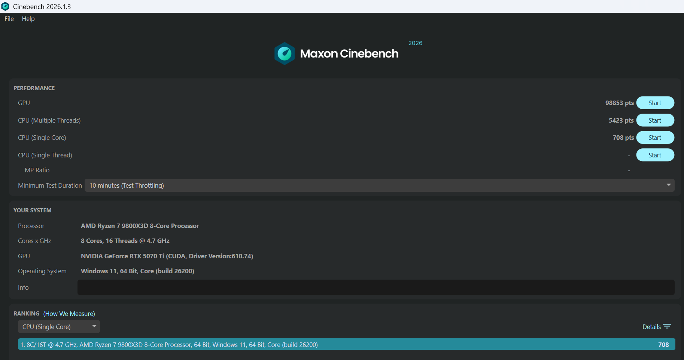Click the PERFORMANCE section heading
Viewport: 684px width, 360px height.
click(x=34, y=88)
